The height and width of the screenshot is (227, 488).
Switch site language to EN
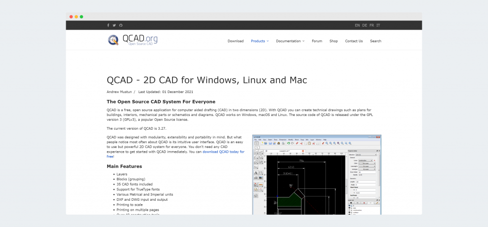tap(357, 25)
